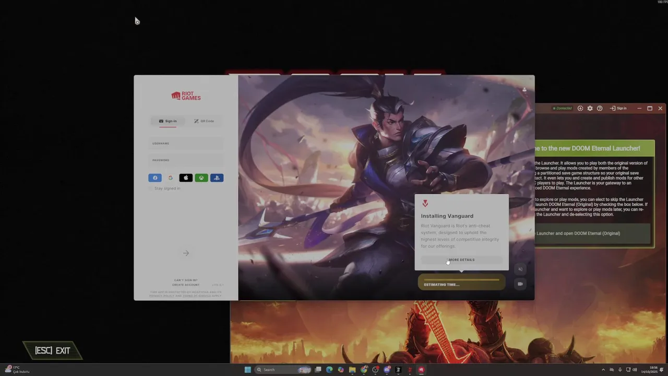
Task: Mute the Riot client background audio
Action: pyautogui.click(x=520, y=269)
